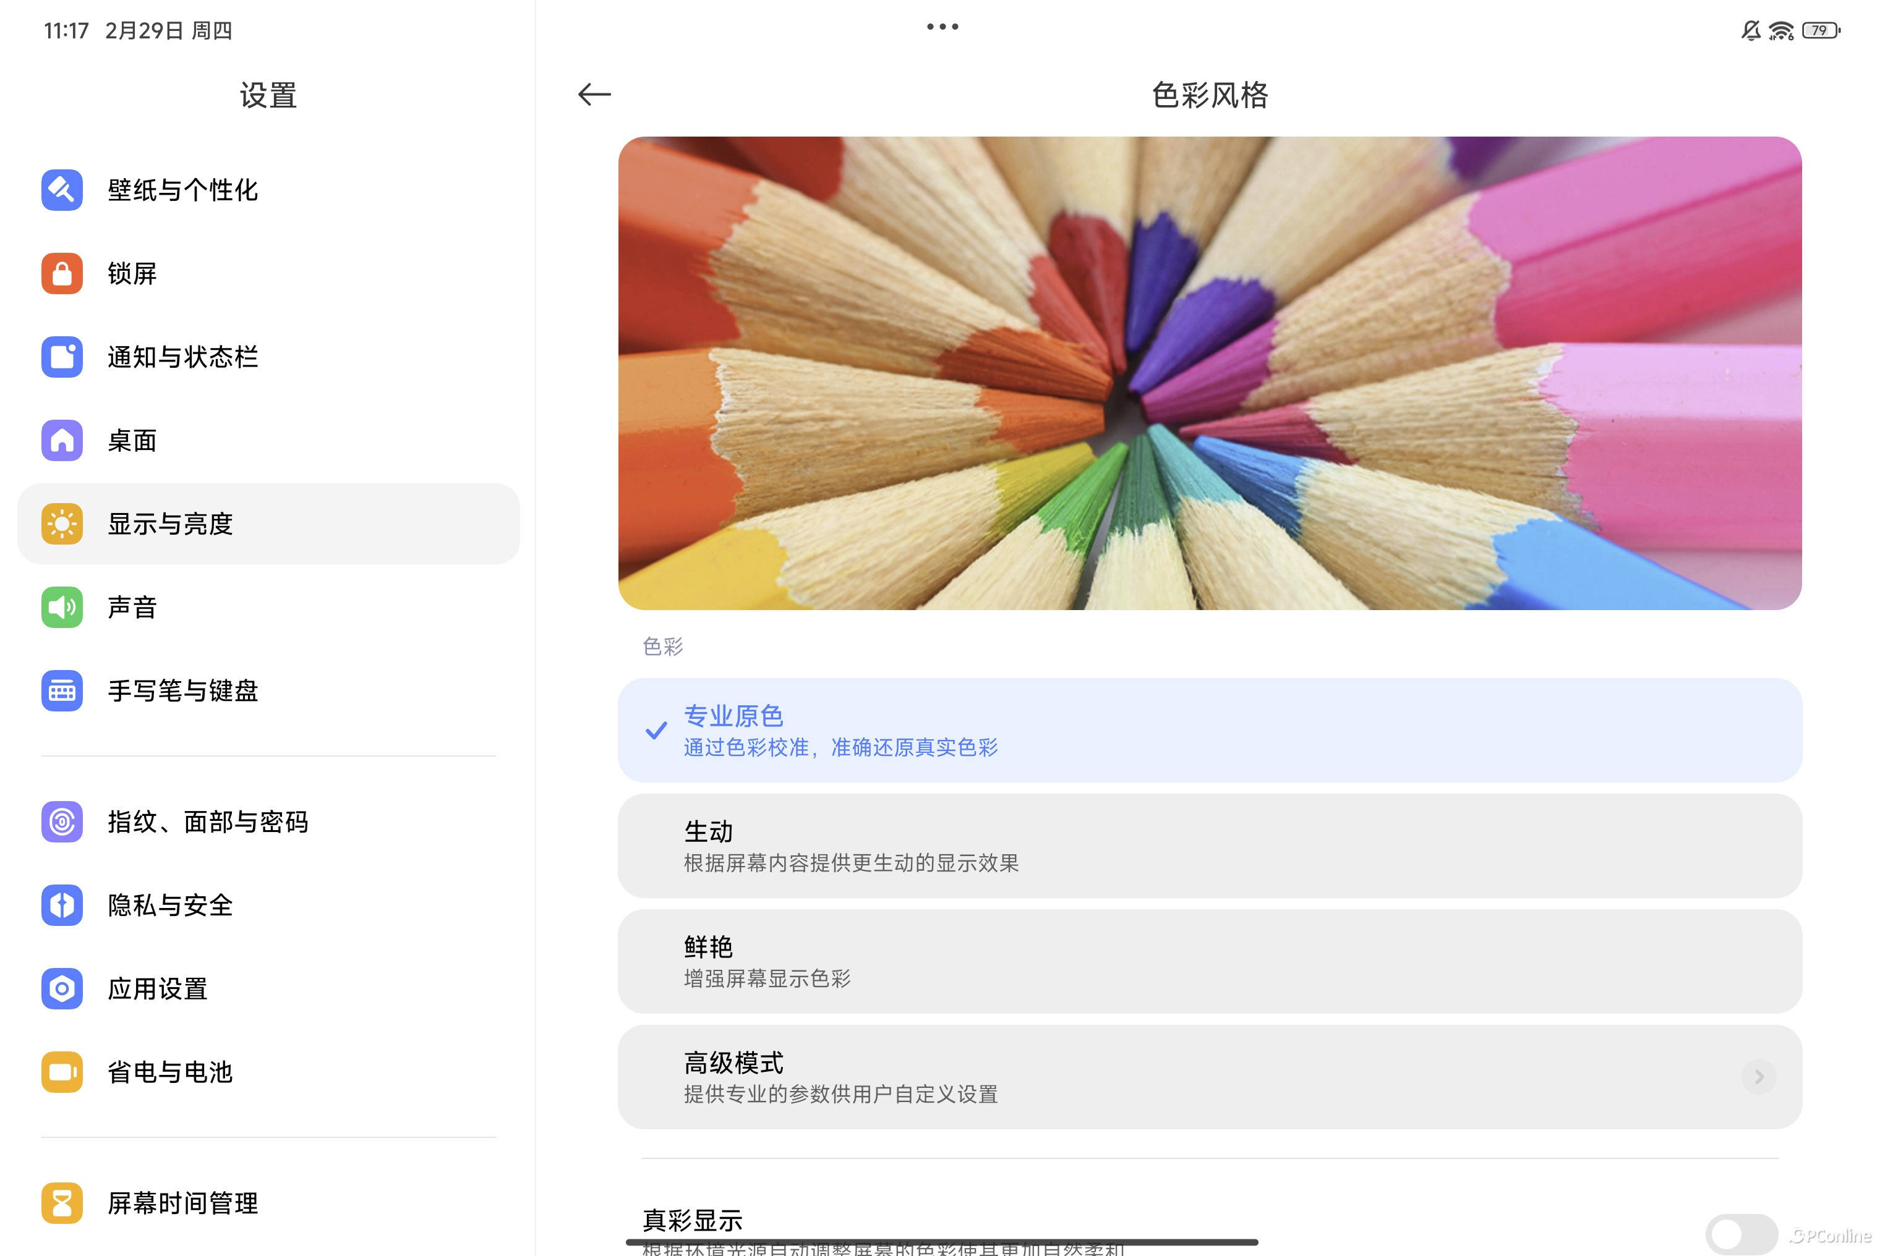
Task: Click the Wi-Fi status bar icon
Action: [1781, 30]
